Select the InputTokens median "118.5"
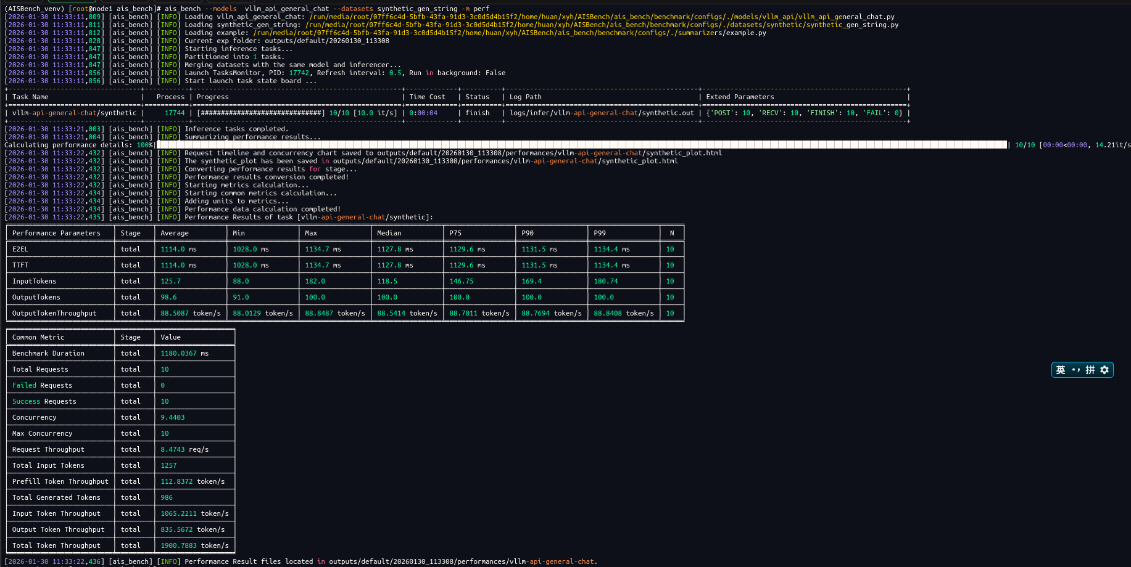Image resolution: width=1131 pixels, height=567 pixels. pyautogui.click(x=387, y=281)
